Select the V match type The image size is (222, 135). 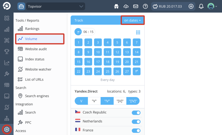(81, 101)
